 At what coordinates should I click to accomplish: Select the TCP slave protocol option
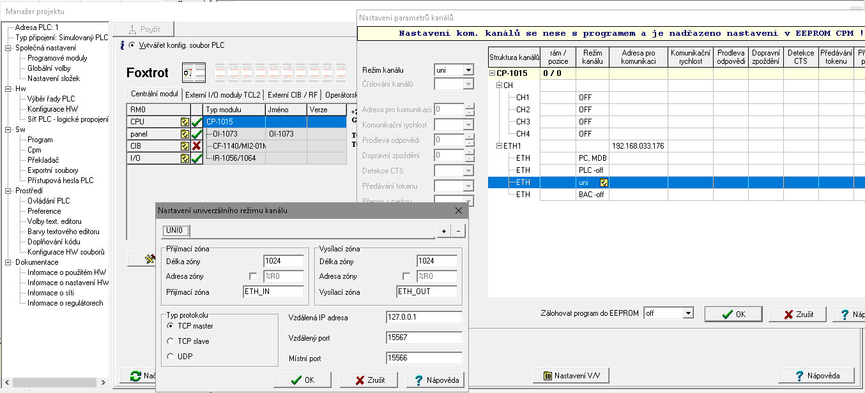pyautogui.click(x=171, y=341)
